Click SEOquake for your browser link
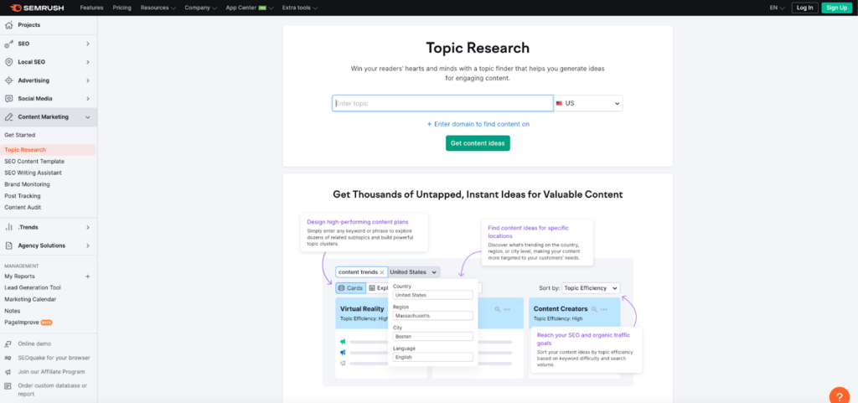858x403 pixels. [x=54, y=358]
